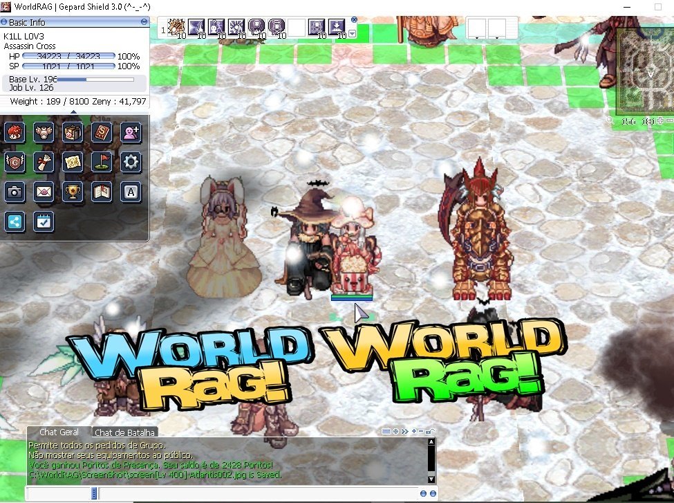
Task: Open dropdown under second empty top slot
Action: coord(497,37)
